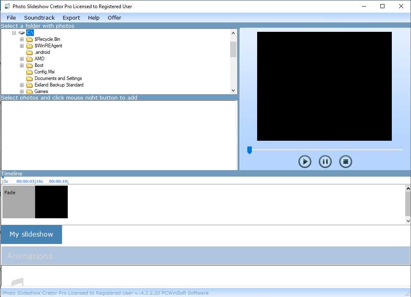The image size is (411, 297).
Task: Click timeline scrollbar up arrow
Action: pyautogui.click(x=408, y=188)
